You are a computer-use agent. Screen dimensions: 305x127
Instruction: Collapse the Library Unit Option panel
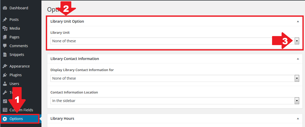(x=298, y=21)
